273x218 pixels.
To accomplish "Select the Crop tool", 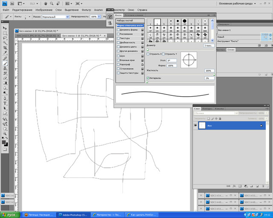I will [x=5, y=48].
